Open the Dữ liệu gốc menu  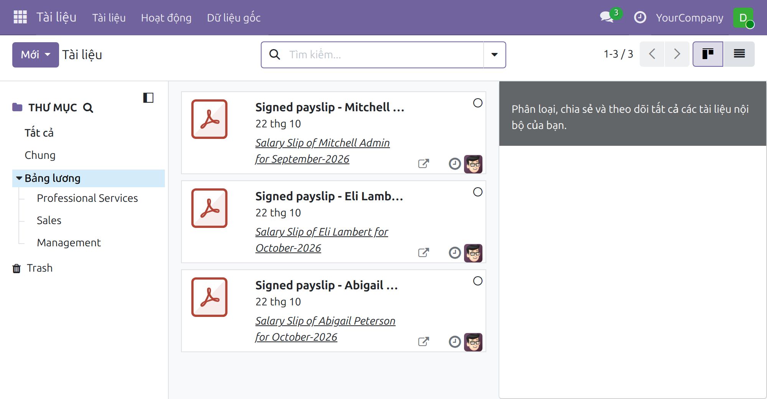[234, 18]
